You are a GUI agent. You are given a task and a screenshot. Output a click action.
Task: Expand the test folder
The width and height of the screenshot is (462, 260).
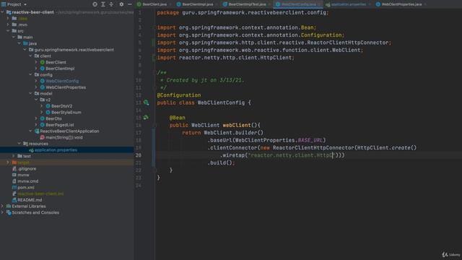point(14,156)
